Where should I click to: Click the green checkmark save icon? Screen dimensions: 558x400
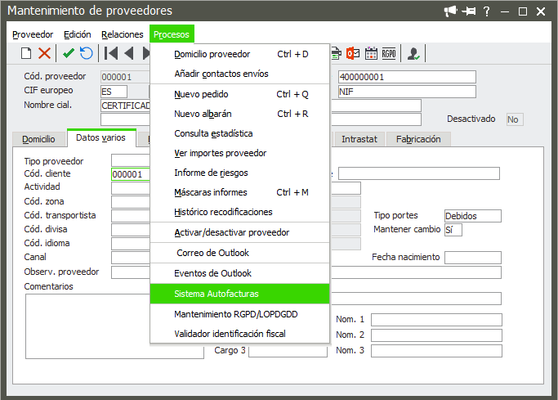[x=69, y=54]
